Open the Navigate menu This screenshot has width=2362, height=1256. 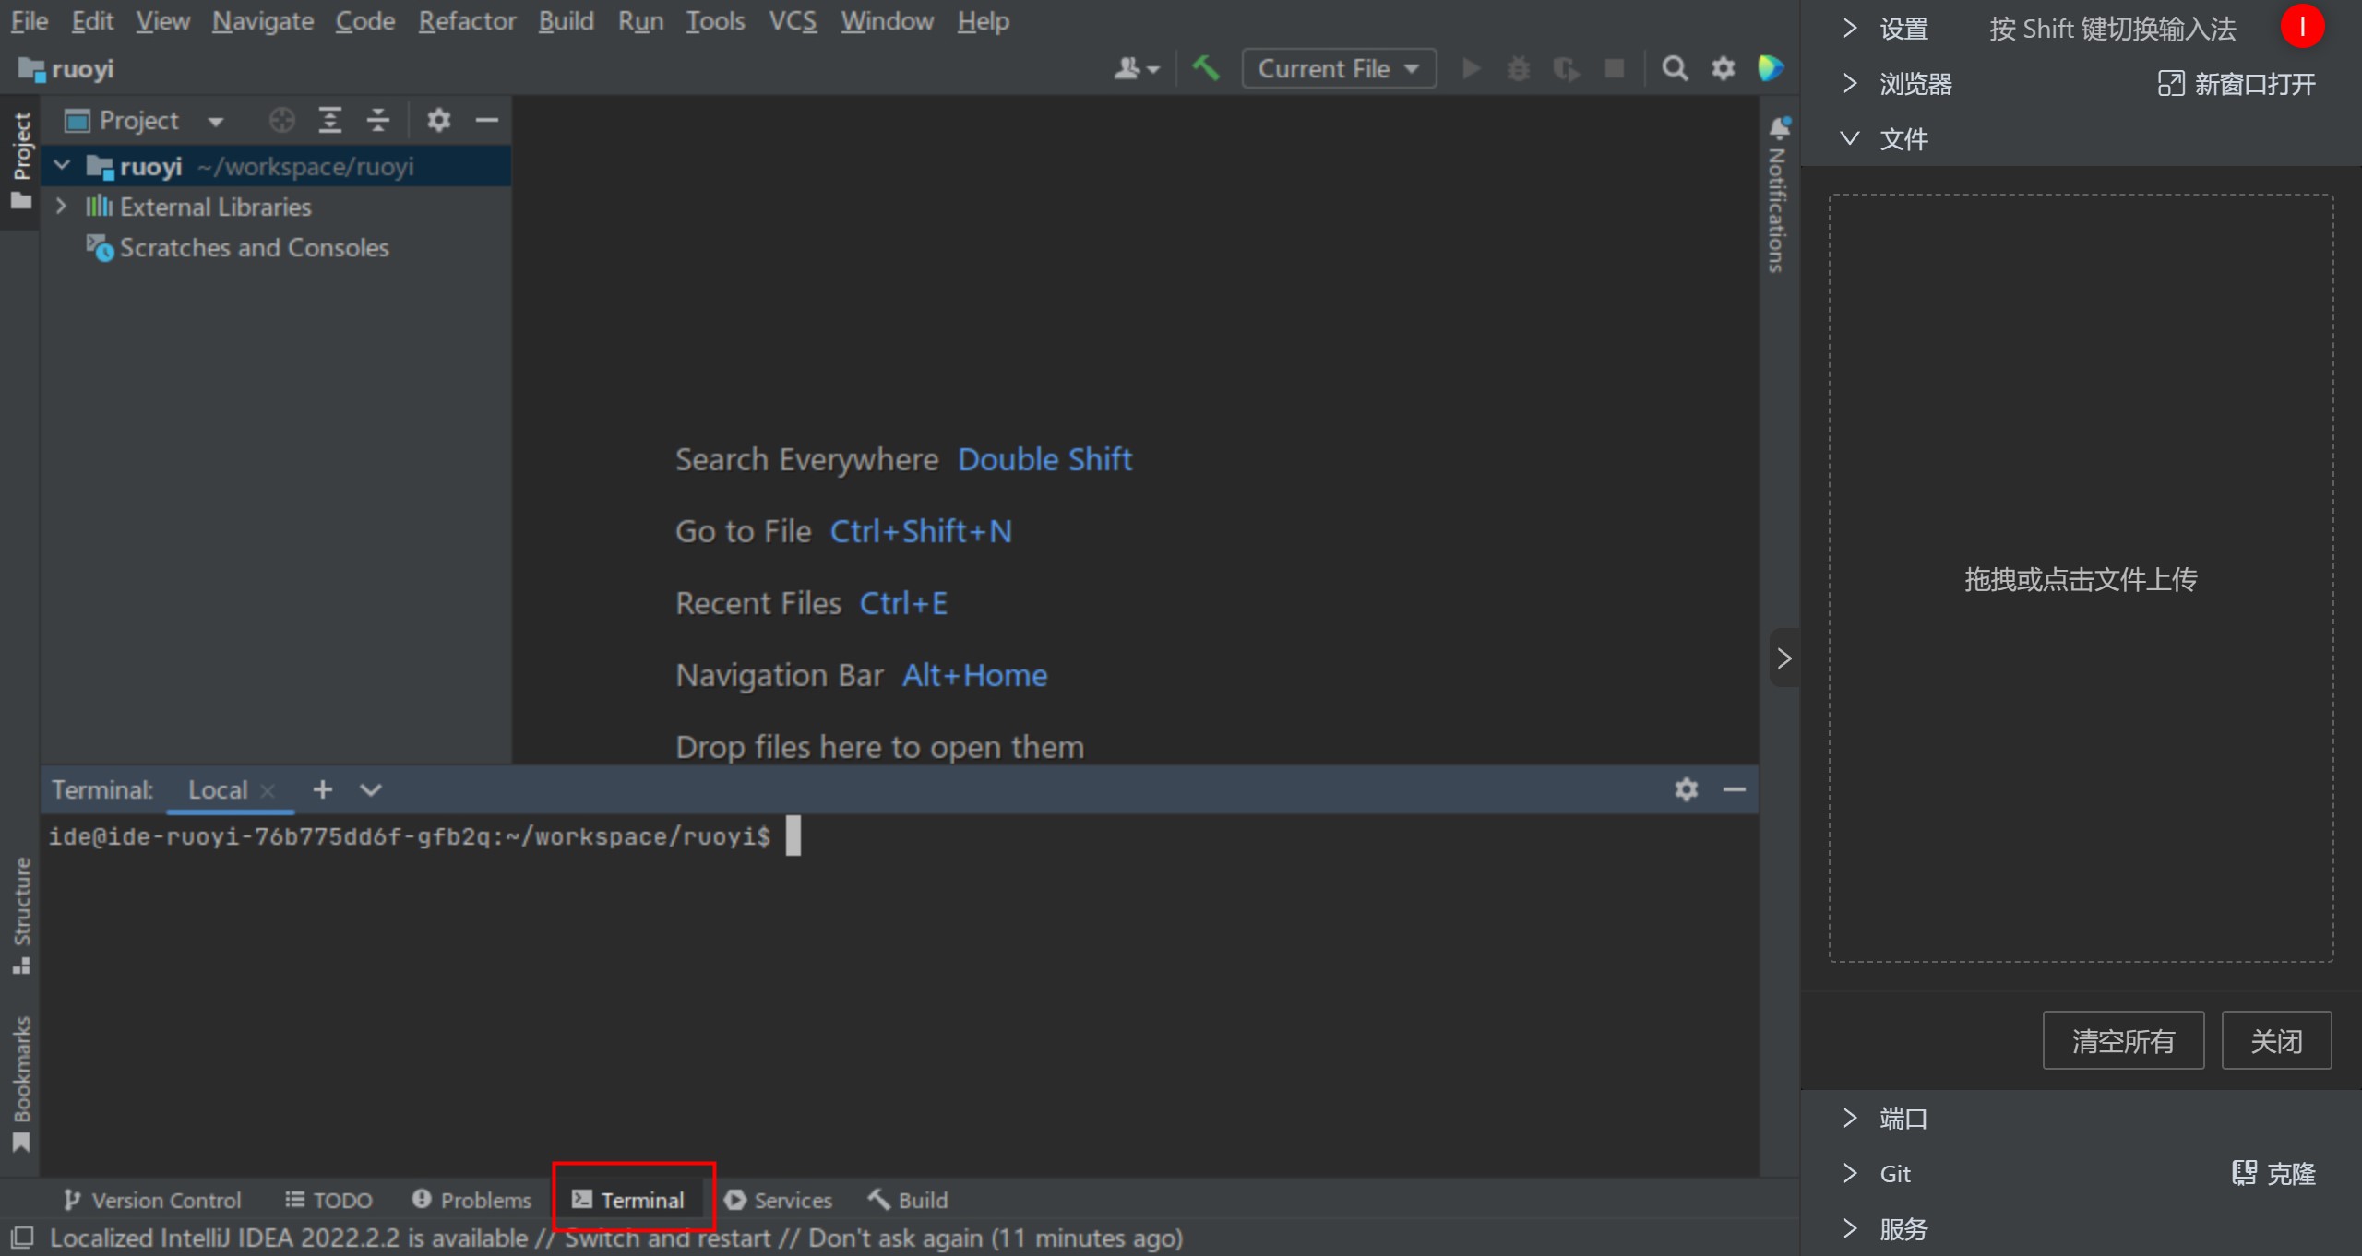(x=262, y=20)
